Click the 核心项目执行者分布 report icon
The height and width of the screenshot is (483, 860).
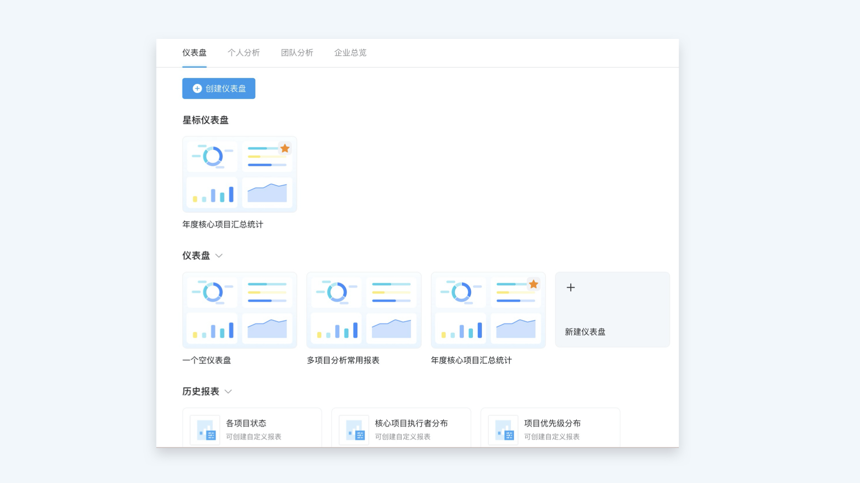[354, 430]
